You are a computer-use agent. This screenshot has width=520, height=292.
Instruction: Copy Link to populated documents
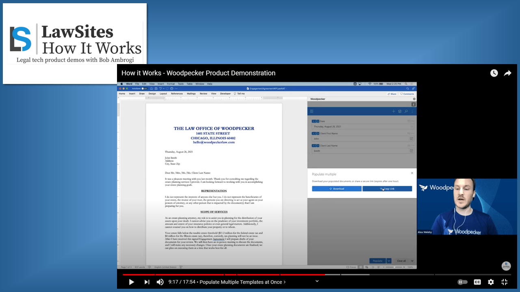pyautogui.click(x=387, y=189)
